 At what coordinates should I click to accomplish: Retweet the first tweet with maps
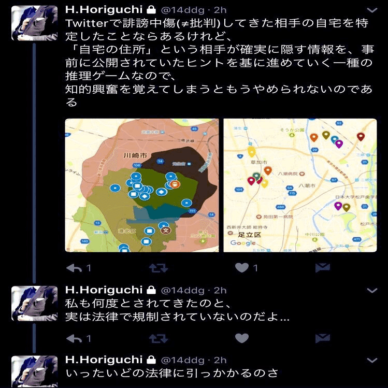pyautogui.click(x=159, y=268)
